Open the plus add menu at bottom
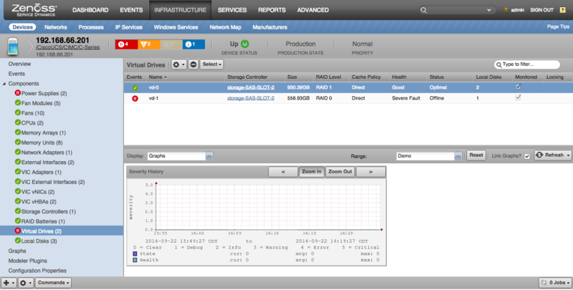 coord(9,283)
